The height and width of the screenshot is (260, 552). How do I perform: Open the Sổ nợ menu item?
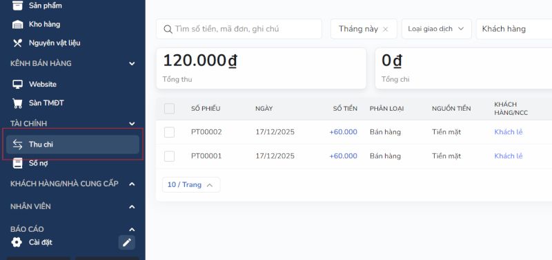39,163
